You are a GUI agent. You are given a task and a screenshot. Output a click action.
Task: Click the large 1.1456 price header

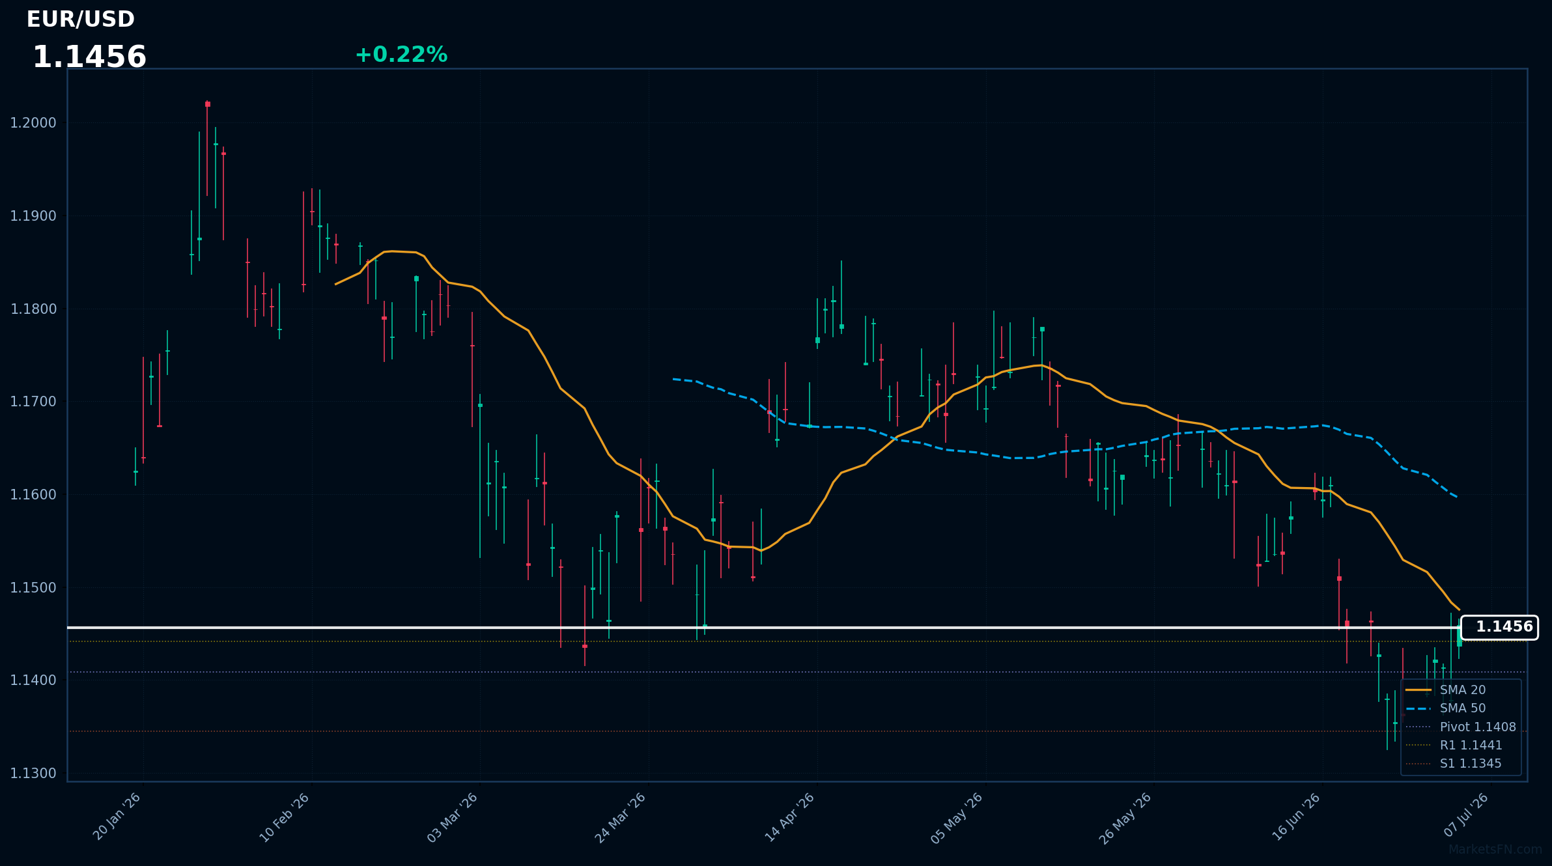(x=89, y=57)
